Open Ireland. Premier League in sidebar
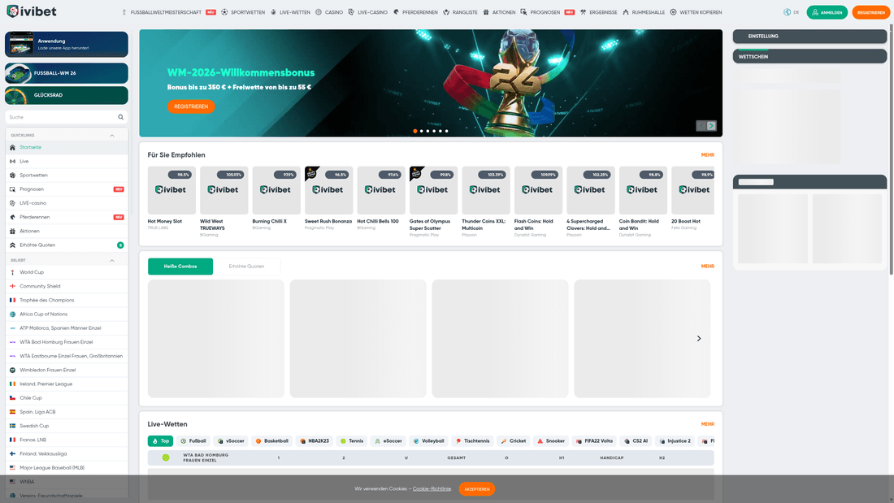This screenshot has height=503, width=894. pos(67,384)
